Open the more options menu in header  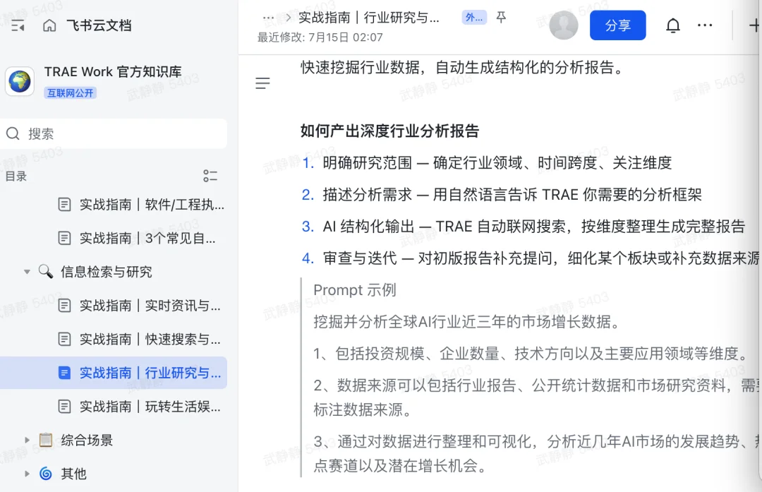coord(705,25)
